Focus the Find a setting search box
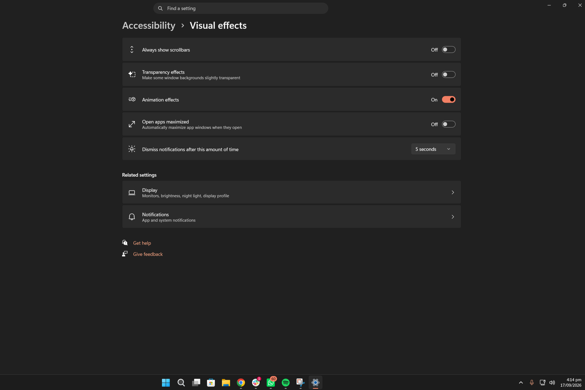 click(x=240, y=8)
